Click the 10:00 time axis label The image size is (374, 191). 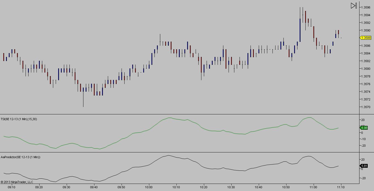pos(149,187)
